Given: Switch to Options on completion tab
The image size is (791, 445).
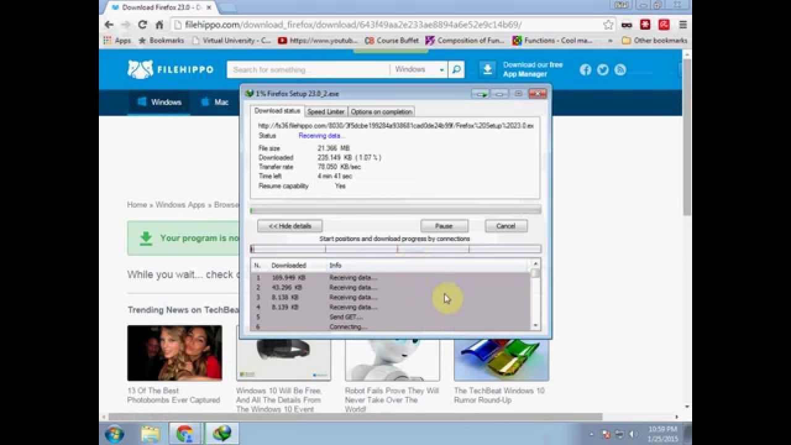Looking at the screenshot, I should pyautogui.click(x=381, y=112).
